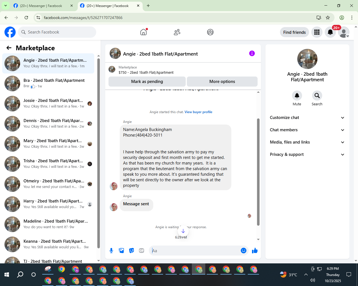
Task: Open the Groups icon in top navigation
Action: tap(210, 32)
